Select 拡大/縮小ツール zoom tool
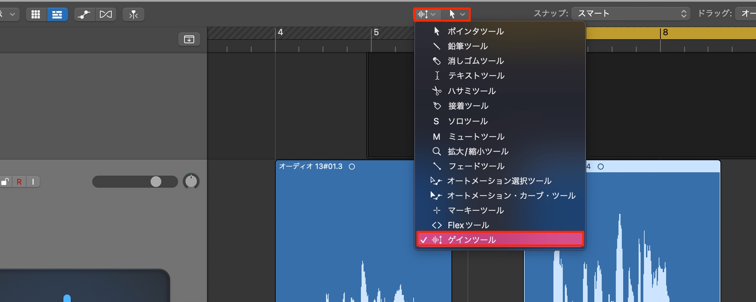The width and height of the screenshot is (756, 302). pyautogui.click(x=500, y=152)
